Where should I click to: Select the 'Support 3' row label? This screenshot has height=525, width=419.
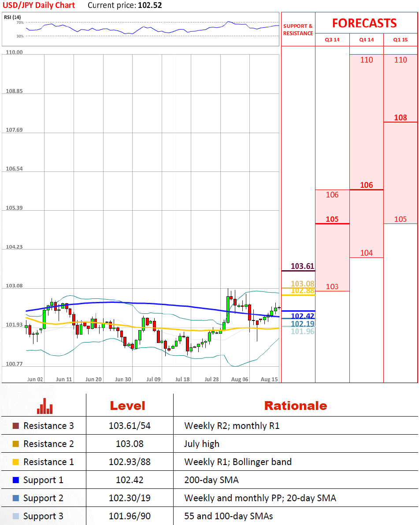(43, 516)
